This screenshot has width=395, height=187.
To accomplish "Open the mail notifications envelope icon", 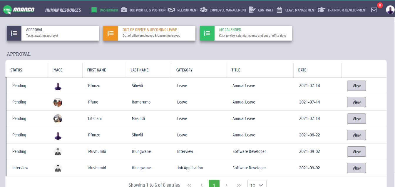I will point(374,10).
